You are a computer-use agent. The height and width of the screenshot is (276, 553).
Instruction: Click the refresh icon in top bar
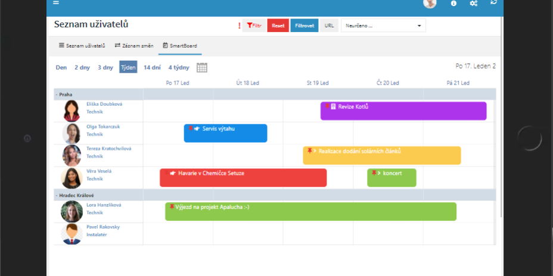493,3
